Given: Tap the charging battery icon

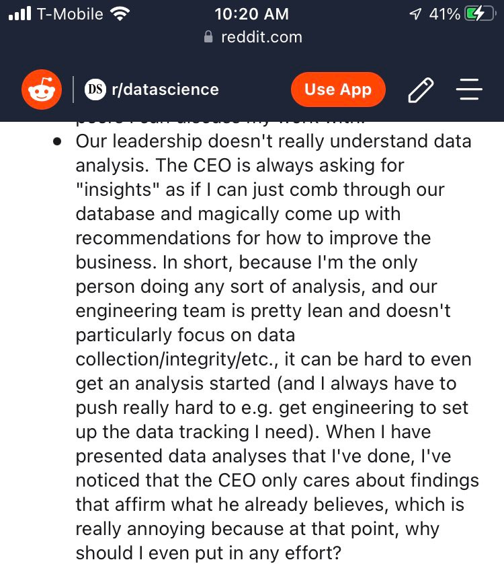Looking at the screenshot, I should (478, 13).
